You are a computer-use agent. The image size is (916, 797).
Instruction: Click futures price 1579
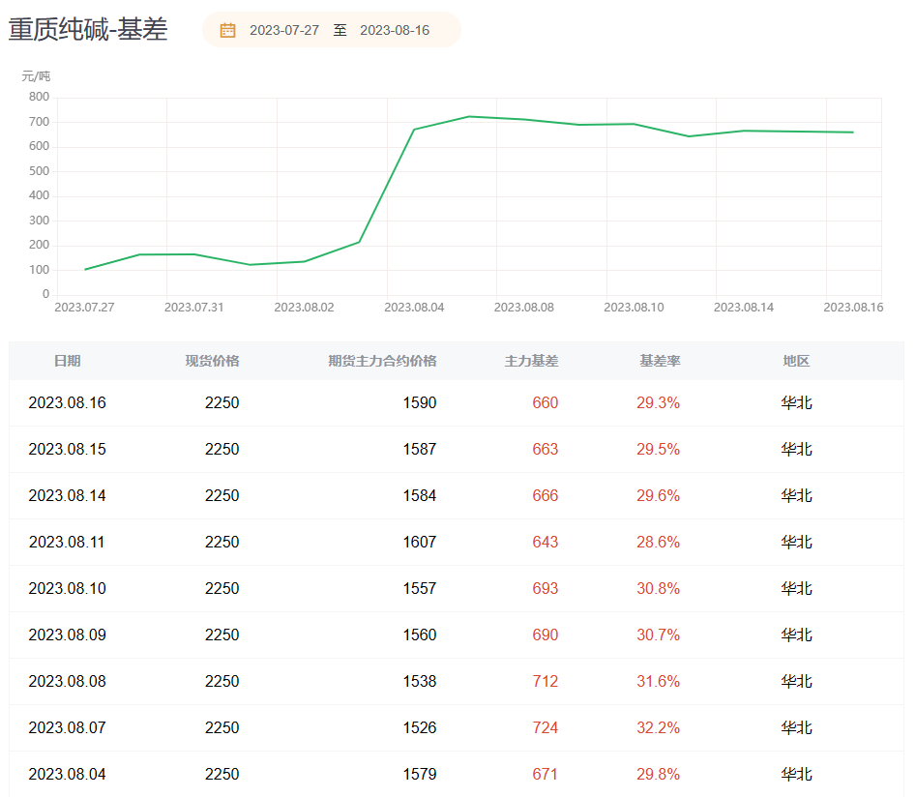tap(420, 774)
